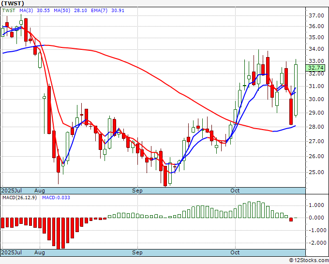Screen dimensions: 329x264
Task: Click Oct on the MACD axis
Action: click(235, 252)
